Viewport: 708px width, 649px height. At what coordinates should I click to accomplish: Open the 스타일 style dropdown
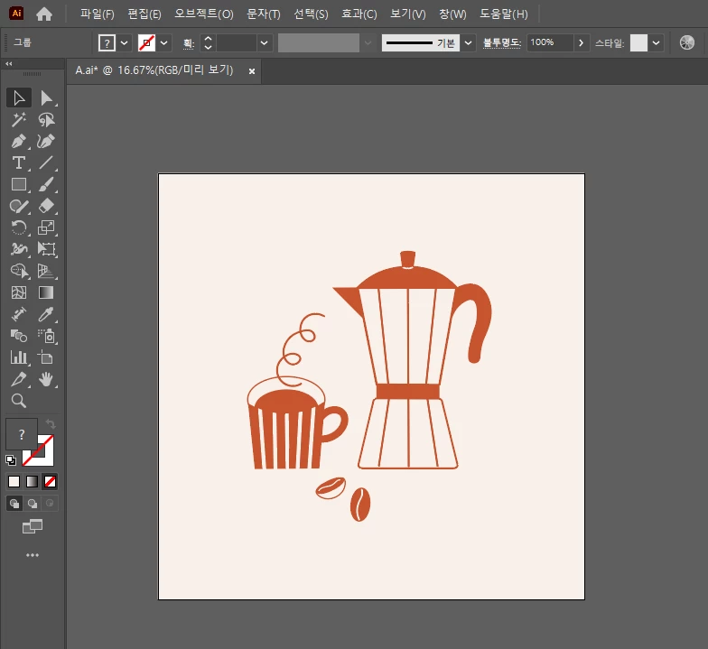coord(657,43)
